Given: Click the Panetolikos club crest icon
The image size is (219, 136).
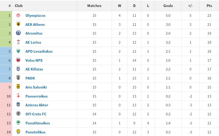Looking at the screenshot, I should 18,132.
